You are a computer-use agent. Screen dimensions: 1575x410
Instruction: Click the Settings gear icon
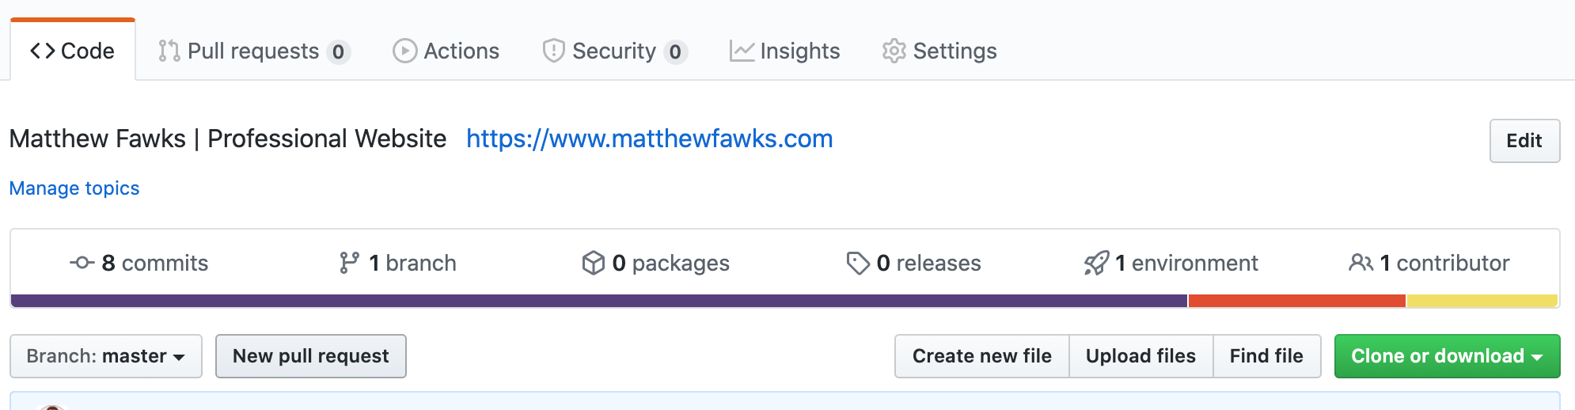pyautogui.click(x=894, y=51)
